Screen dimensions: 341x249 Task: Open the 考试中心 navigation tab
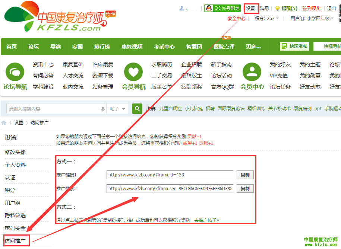pos(164,47)
